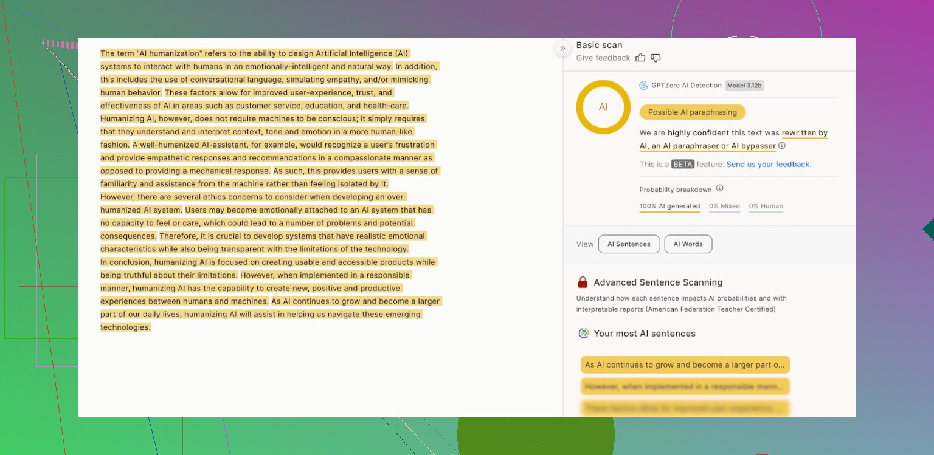The image size is (934, 455).
Task: Click the yellow AI score ring
Action: tap(603, 107)
